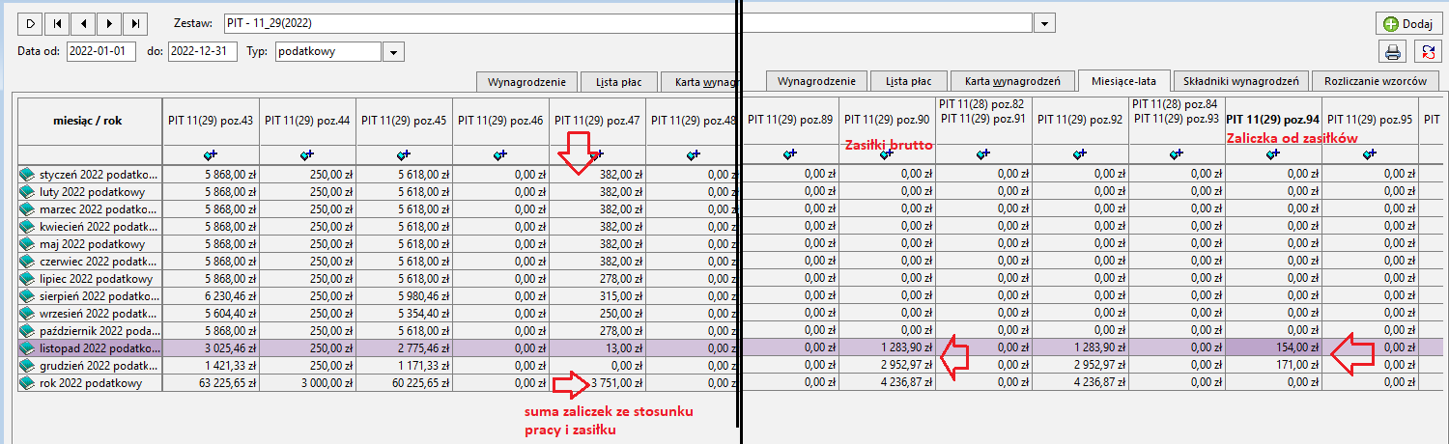Click filter icon under PIT 11(29) poz.92

pos(1080,154)
